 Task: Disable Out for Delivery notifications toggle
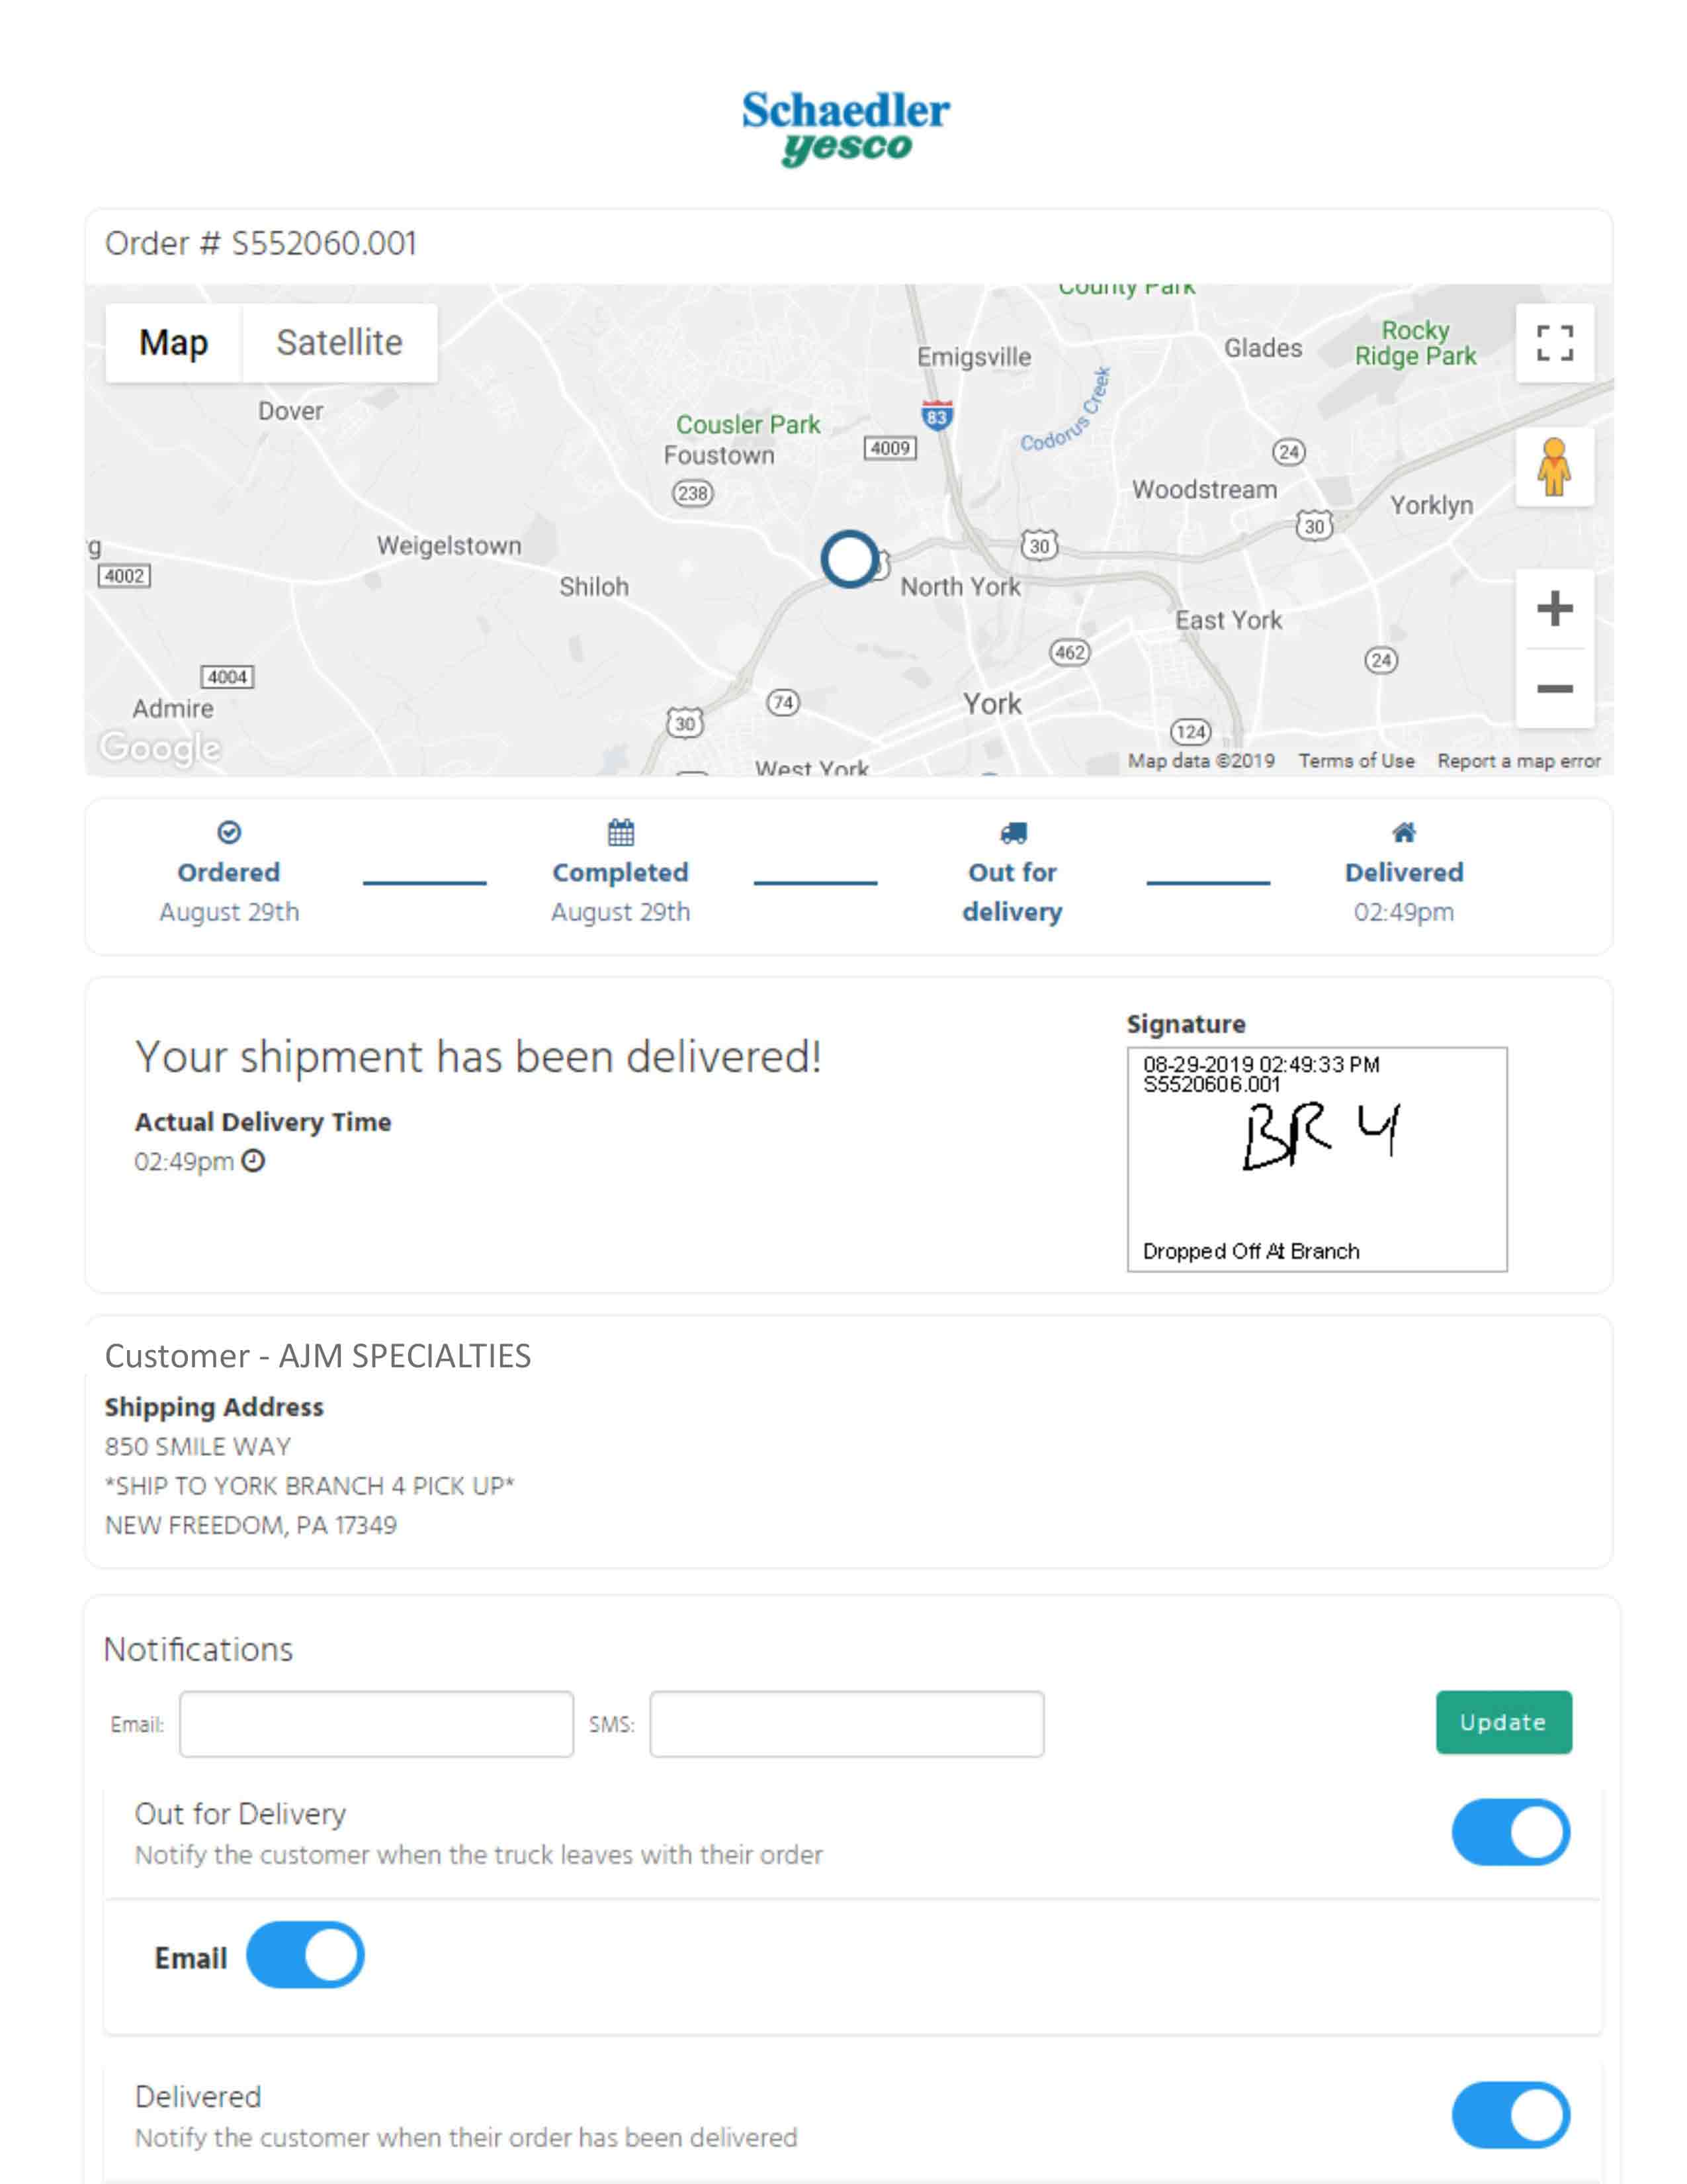point(1510,1832)
